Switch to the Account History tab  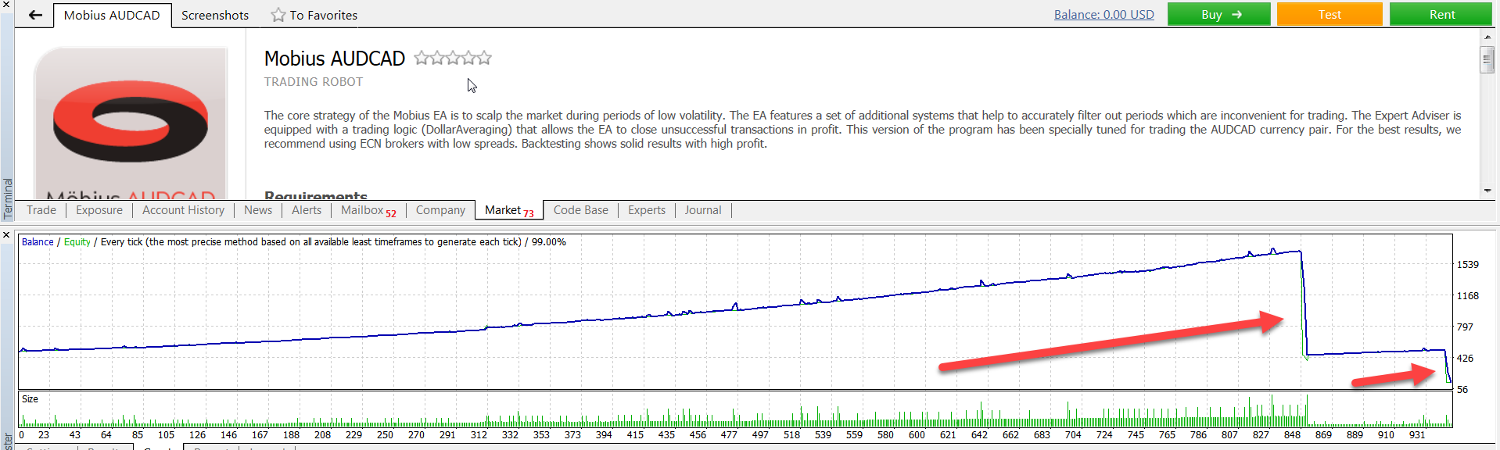(x=184, y=210)
